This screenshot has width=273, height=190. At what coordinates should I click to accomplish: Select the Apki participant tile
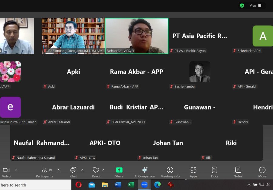(x=73, y=71)
